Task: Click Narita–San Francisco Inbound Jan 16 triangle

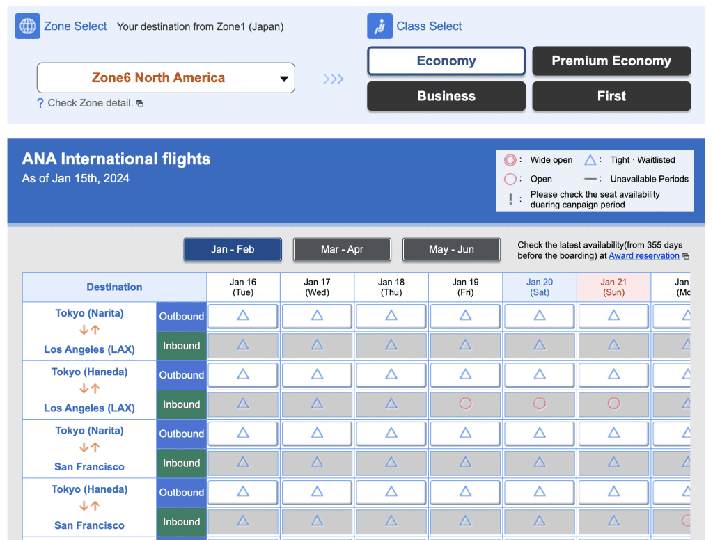Action: [x=243, y=463]
